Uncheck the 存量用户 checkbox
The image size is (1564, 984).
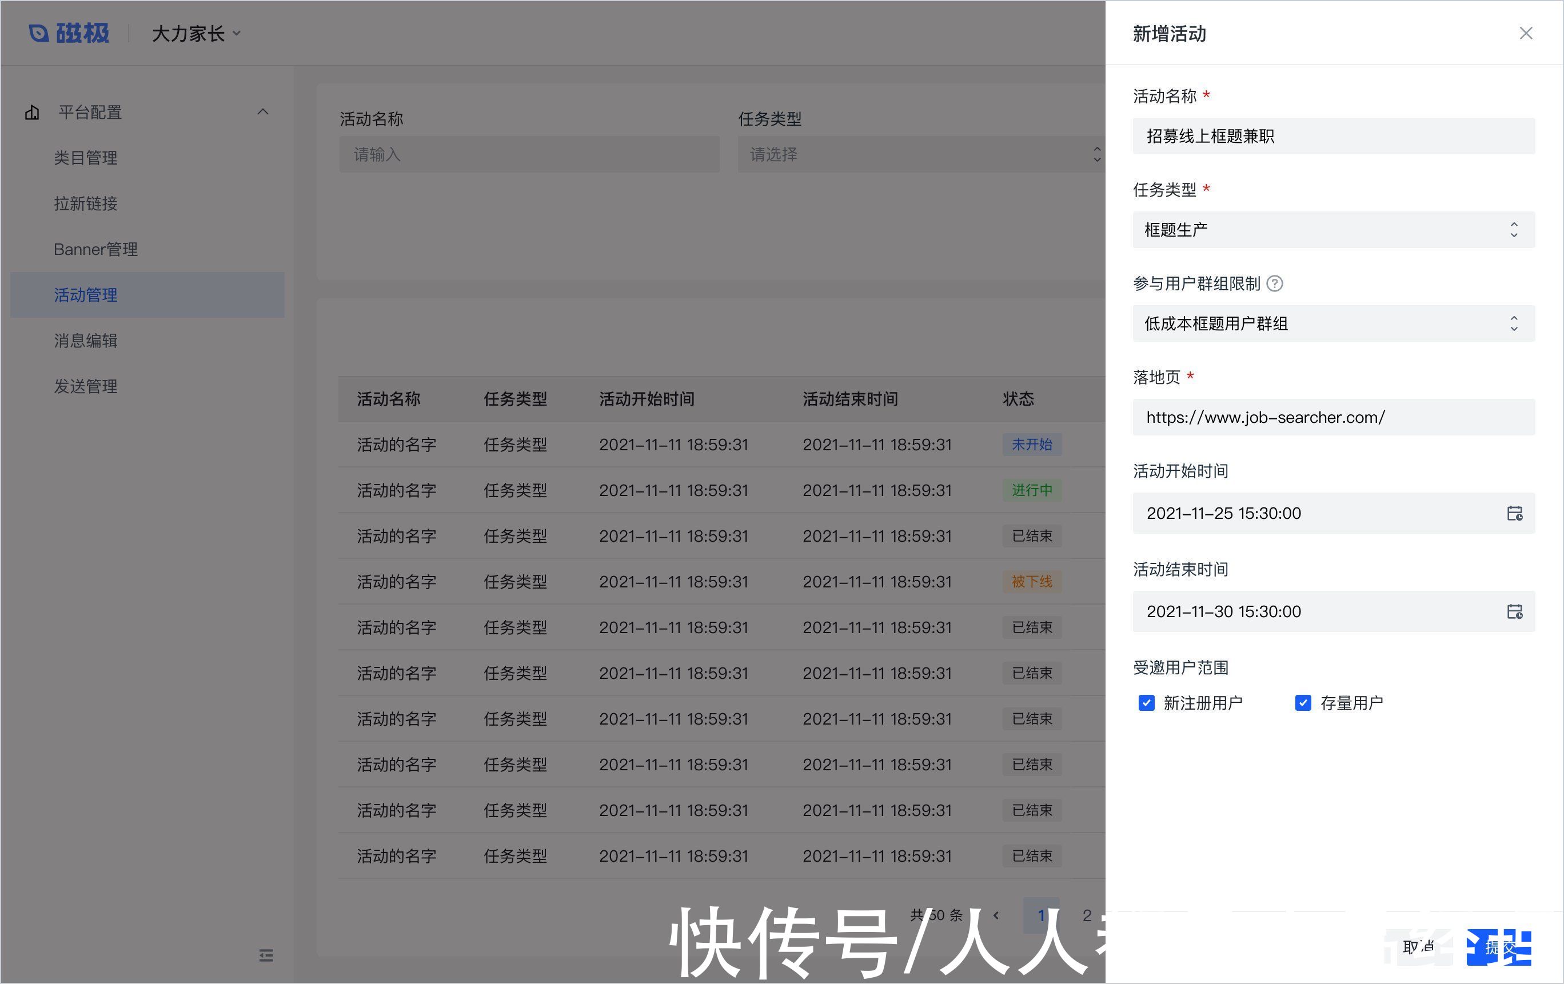click(1303, 703)
